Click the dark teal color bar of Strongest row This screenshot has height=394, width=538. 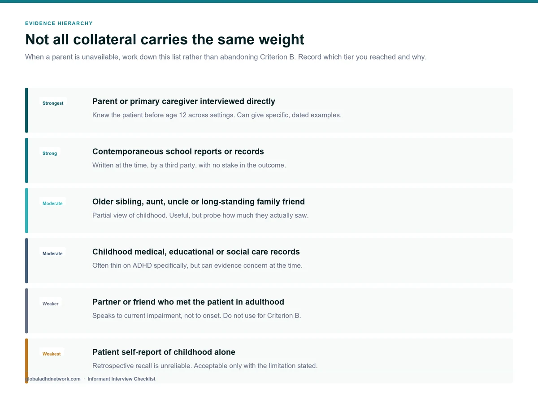(x=26, y=110)
